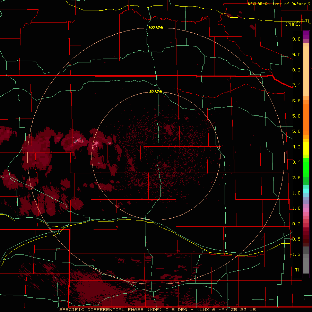Image resolution: width=312 pixels, height=312 pixels.
Task: Click the 5.0 scale value
Action: click(296, 131)
